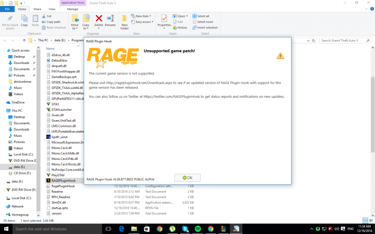Viewport: 375px width, 234px height.
Task: Open the Windows Start menu
Action: pyautogui.click(x=6, y=229)
